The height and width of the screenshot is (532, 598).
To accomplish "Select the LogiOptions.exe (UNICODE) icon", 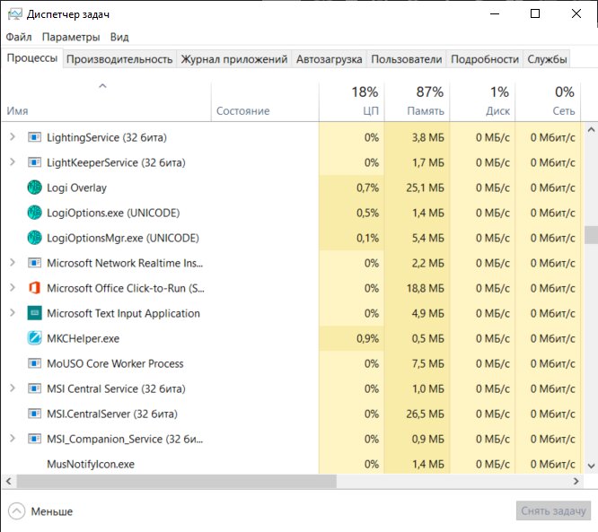I will tap(34, 213).
